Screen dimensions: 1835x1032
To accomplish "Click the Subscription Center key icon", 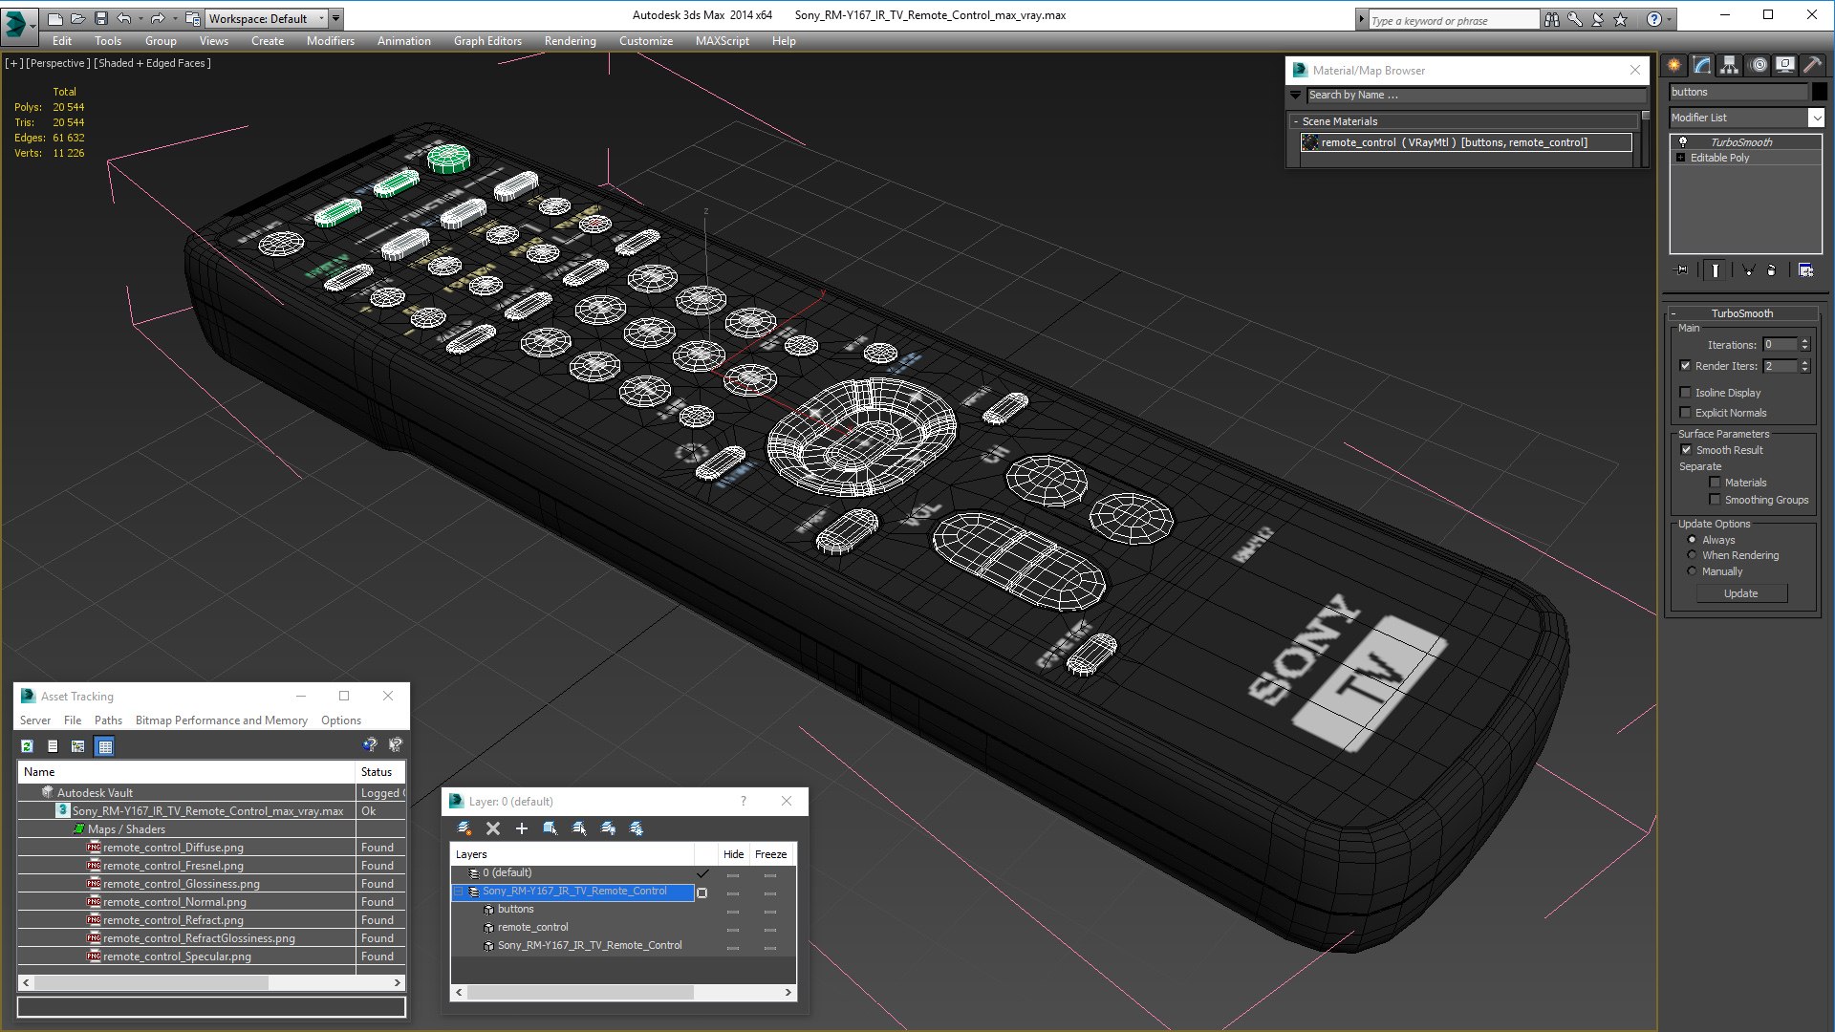I will coord(1574,19).
